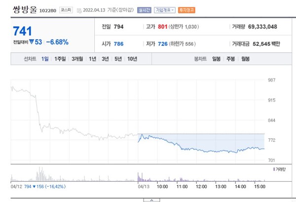Click the stock code 102280

[x=48, y=10]
